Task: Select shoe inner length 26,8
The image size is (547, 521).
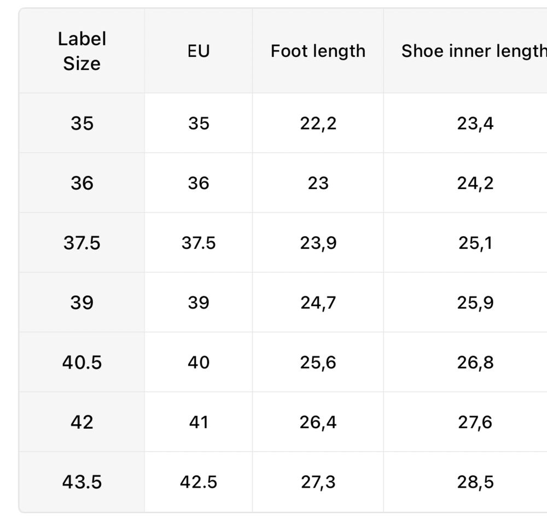Action: point(475,362)
